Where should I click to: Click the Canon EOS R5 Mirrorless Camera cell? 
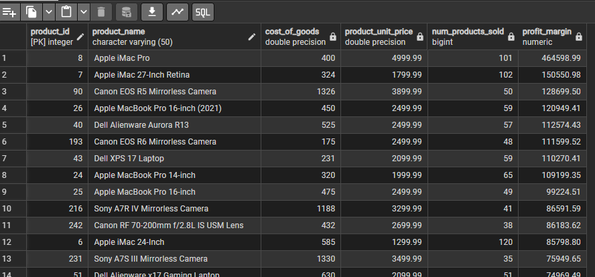175,92
